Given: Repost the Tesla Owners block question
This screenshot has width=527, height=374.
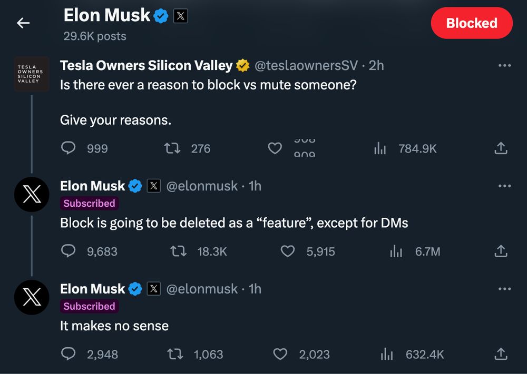Looking at the screenshot, I should click(x=172, y=148).
